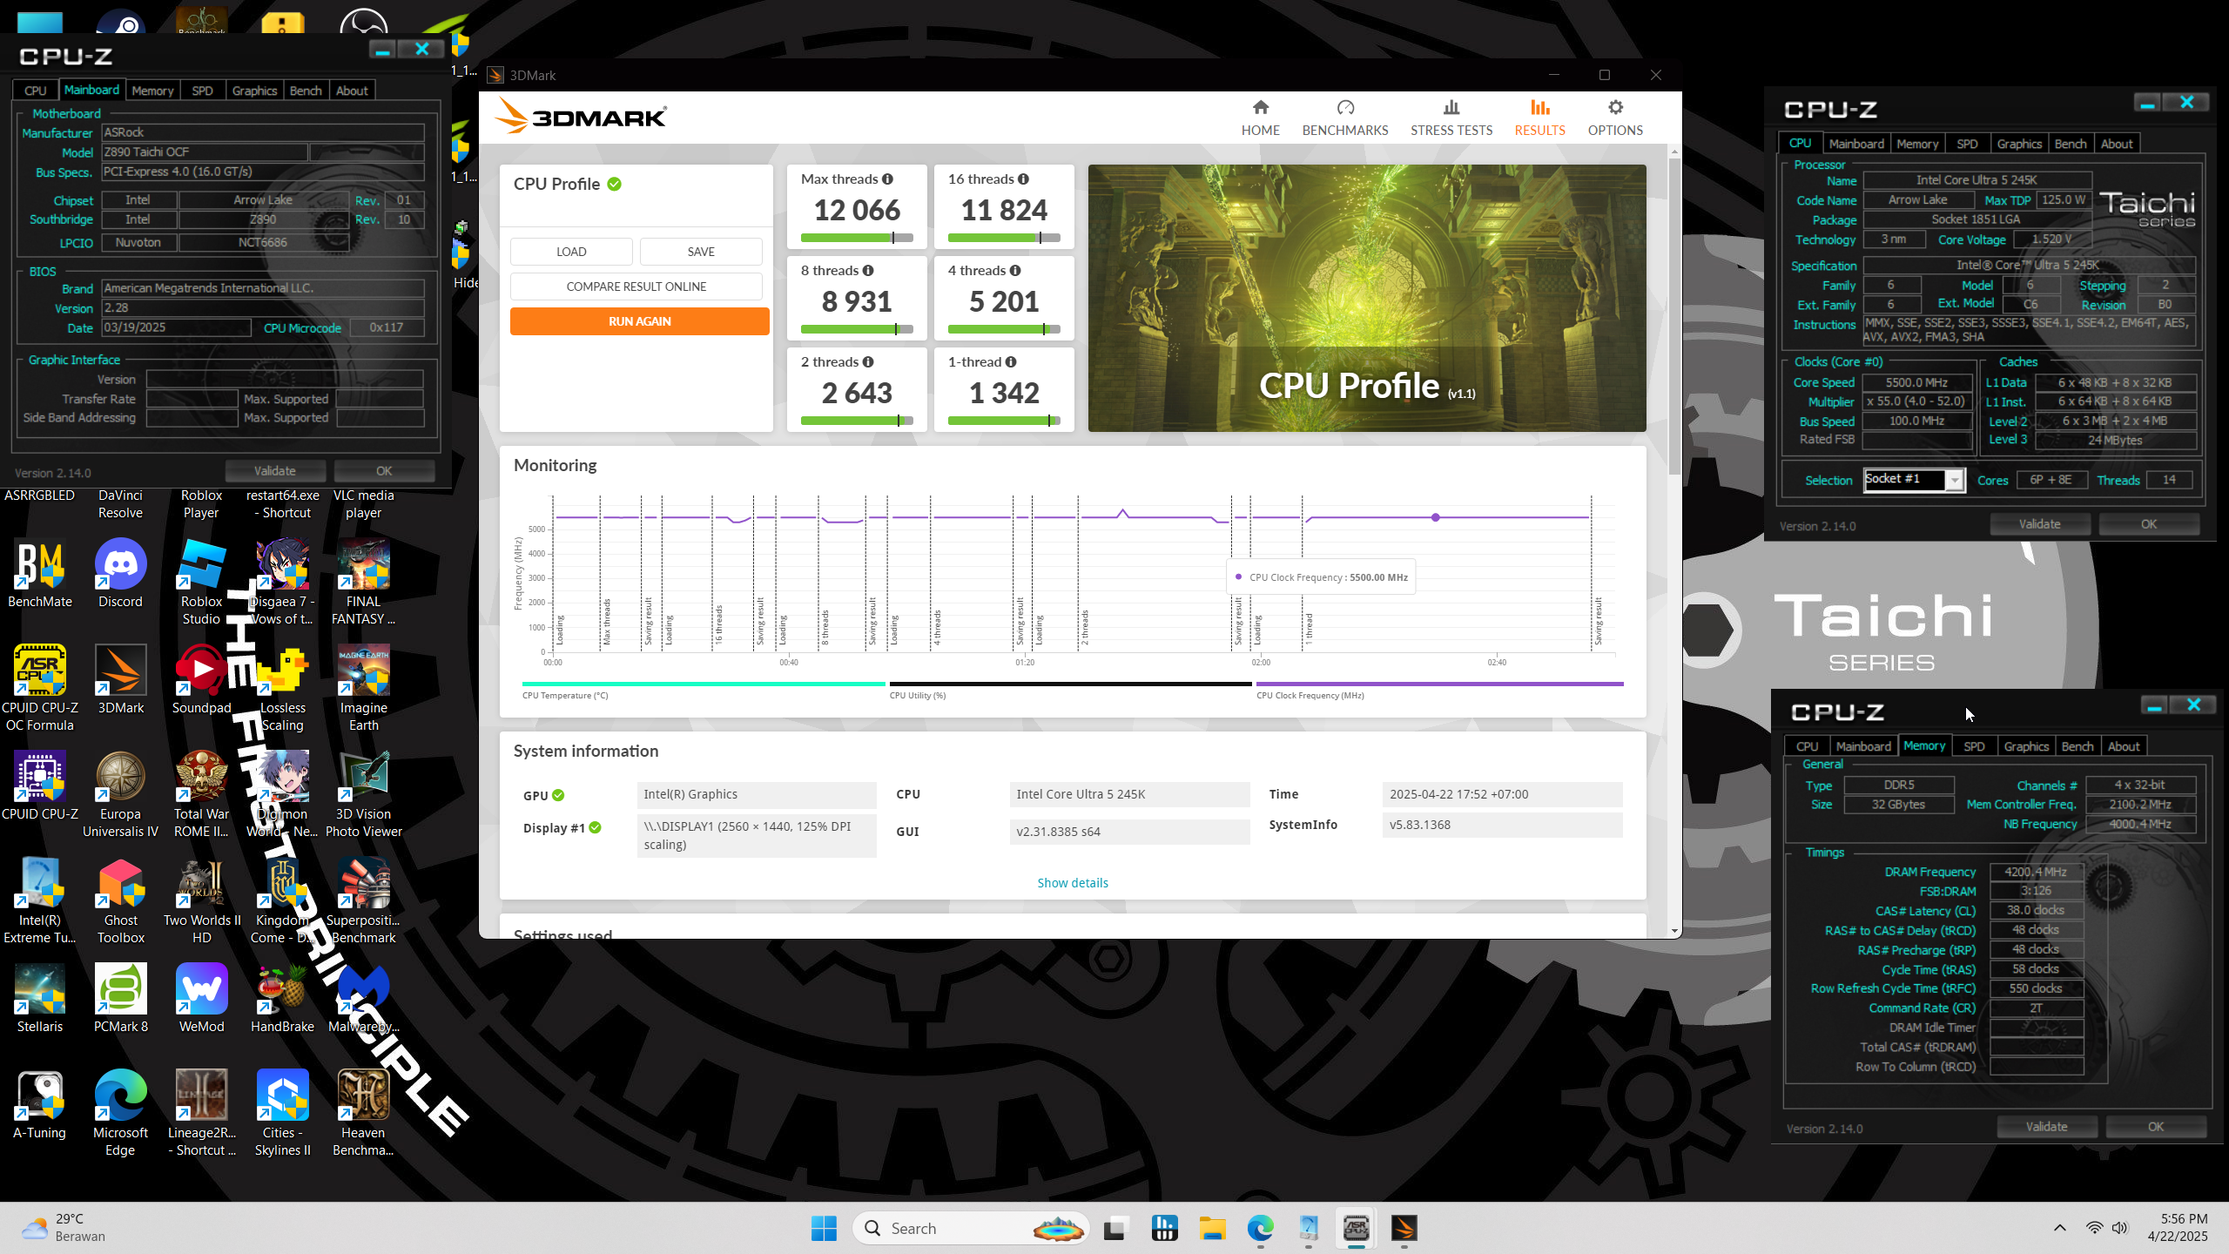Select Mainboard tab in top-right CPU-Z
This screenshot has width=2229, height=1254.
[x=1856, y=144]
